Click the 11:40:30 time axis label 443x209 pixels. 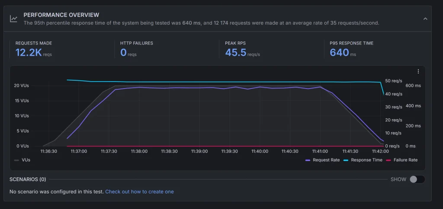[289, 152]
